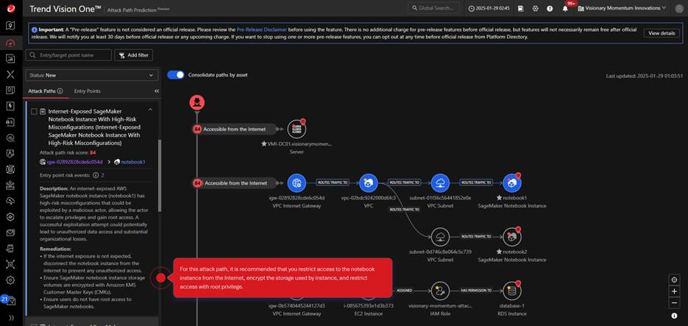Click the 2025-01-29 02:45 clock display
The height and width of the screenshot is (326, 688).
[489, 8]
